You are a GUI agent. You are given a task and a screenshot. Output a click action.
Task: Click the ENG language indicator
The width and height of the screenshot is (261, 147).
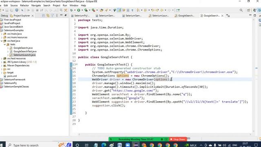235,145
